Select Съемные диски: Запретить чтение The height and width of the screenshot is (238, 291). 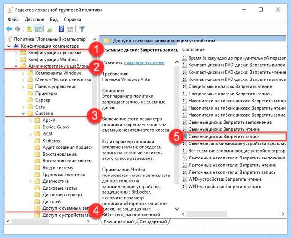(221, 129)
